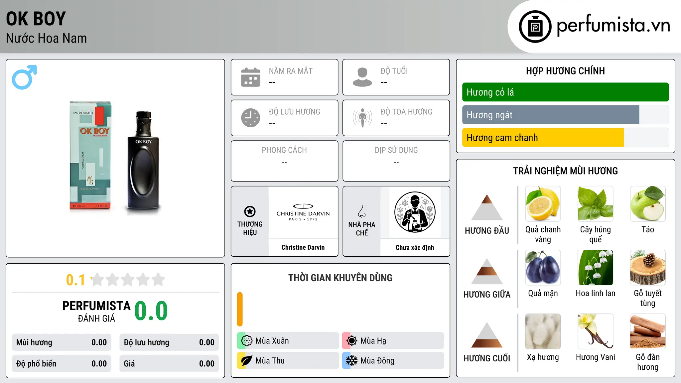The height and width of the screenshot is (383, 681).
Task: Open the Xạ hương musk image
Action: click(x=543, y=331)
